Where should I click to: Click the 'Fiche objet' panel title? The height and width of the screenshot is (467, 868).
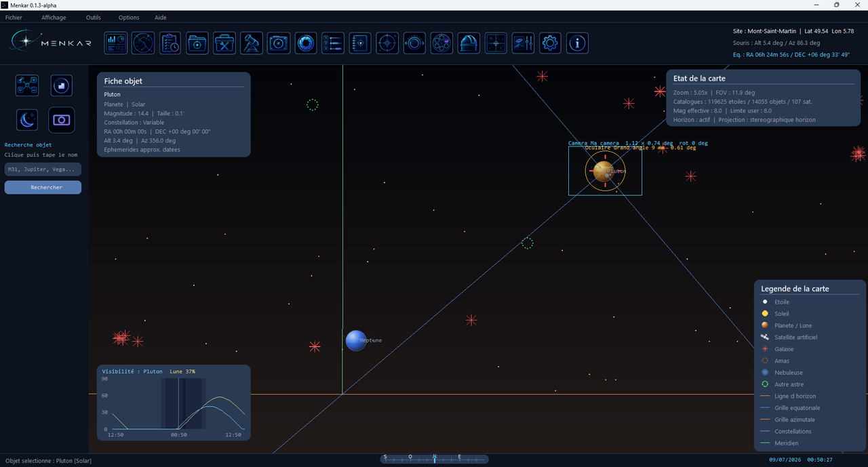pyautogui.click(x=123, y=81)
